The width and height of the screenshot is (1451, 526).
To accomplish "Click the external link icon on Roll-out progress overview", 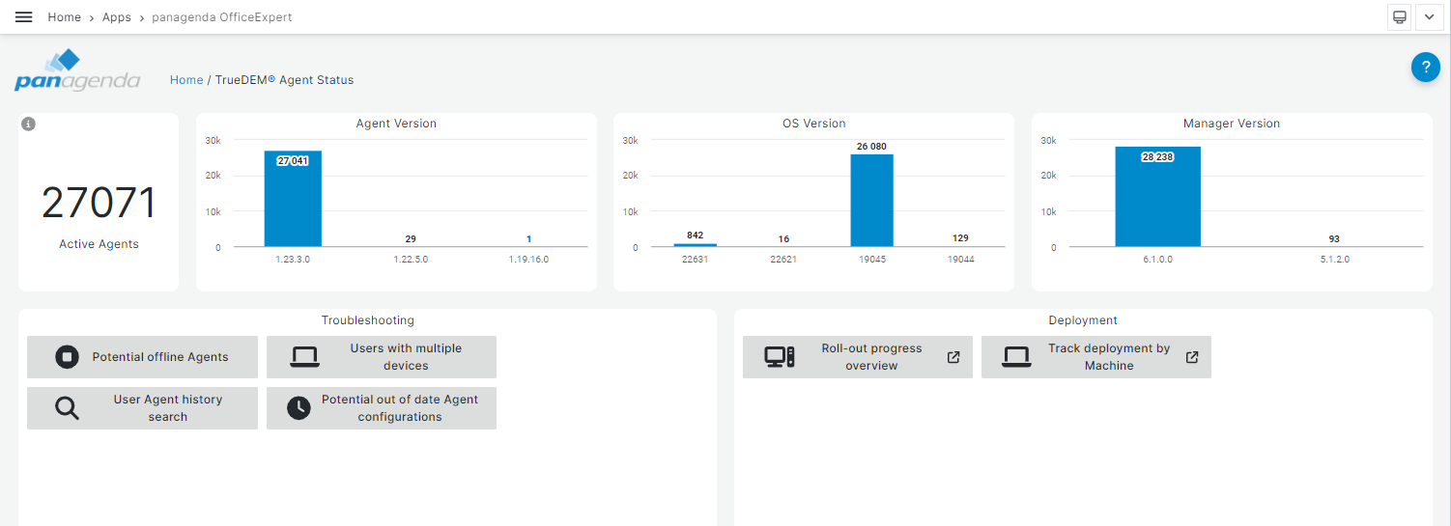I will (x=953, y=357).
